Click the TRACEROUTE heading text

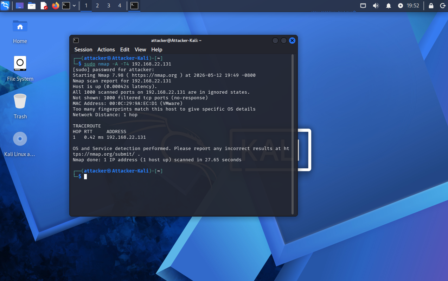coord(87,126)
